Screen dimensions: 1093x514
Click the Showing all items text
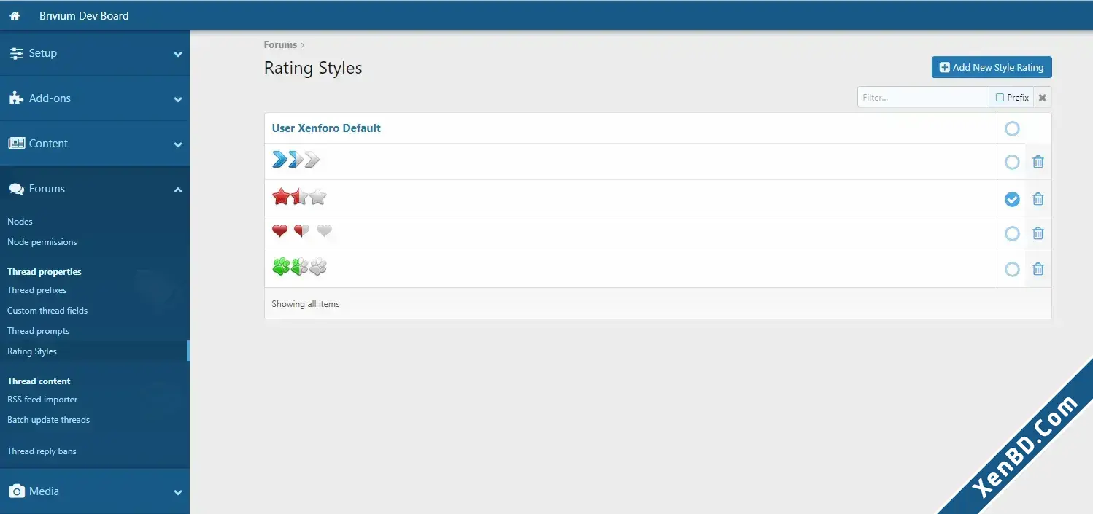(306, 304)
